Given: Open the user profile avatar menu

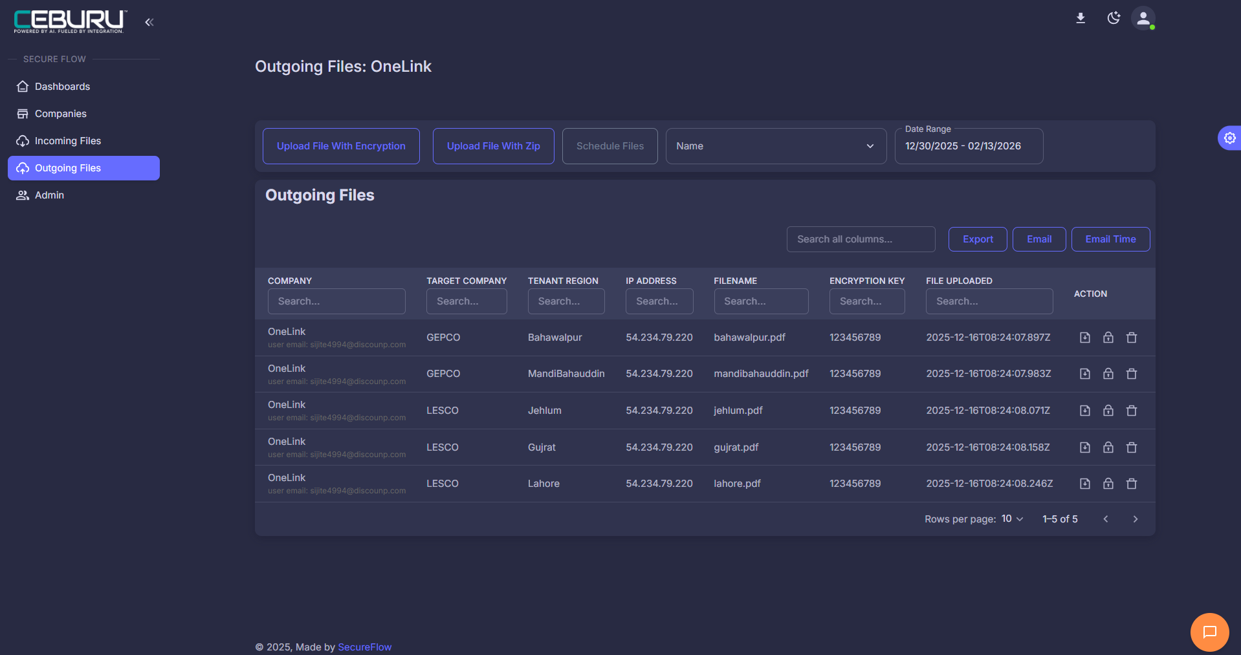Looking at the screenshot, I should [x=1143, y=18].
